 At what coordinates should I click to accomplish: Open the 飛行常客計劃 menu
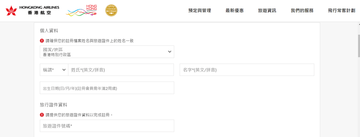coord(342,10)
